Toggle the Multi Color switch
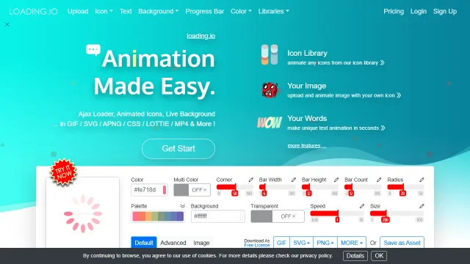Screen dimensions: 470x264 192,190
